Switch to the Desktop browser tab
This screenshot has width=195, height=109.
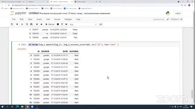pyautogui.click(x=37, y=2)
